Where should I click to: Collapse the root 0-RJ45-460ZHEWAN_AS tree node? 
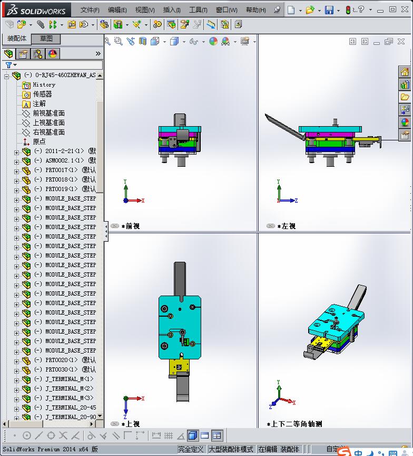[7, 76]
